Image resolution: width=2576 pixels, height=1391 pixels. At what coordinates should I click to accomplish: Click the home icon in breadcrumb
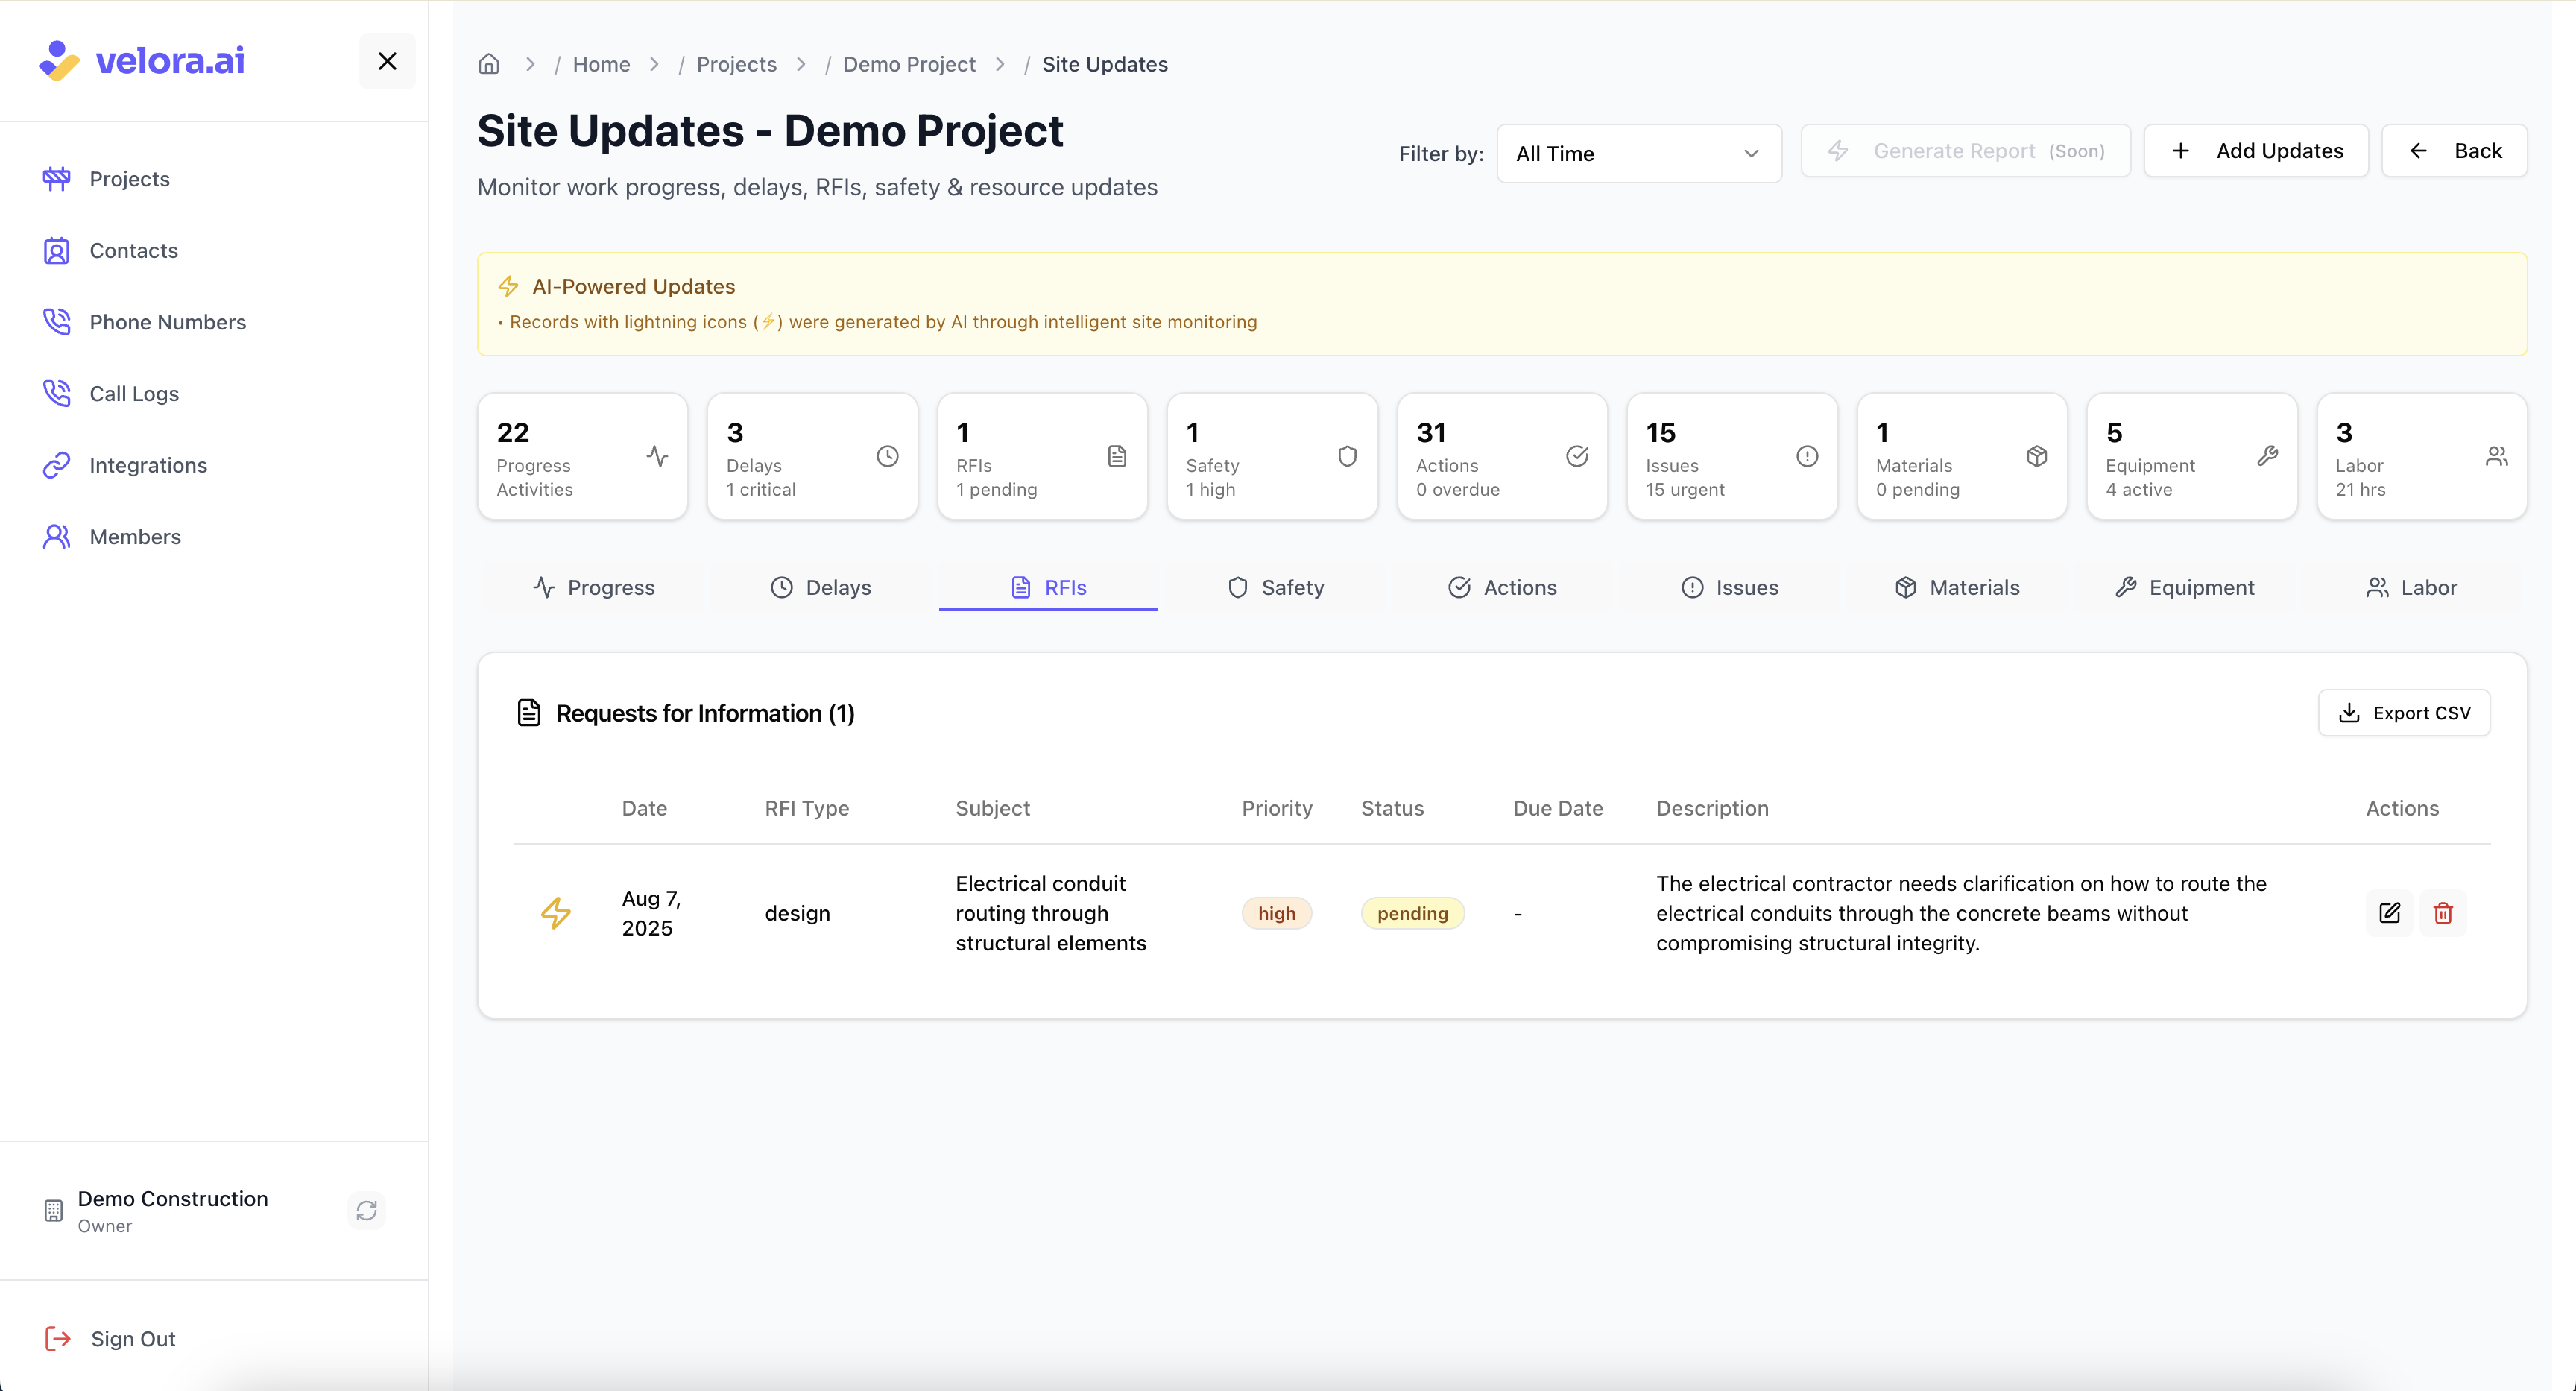(489, 64)
